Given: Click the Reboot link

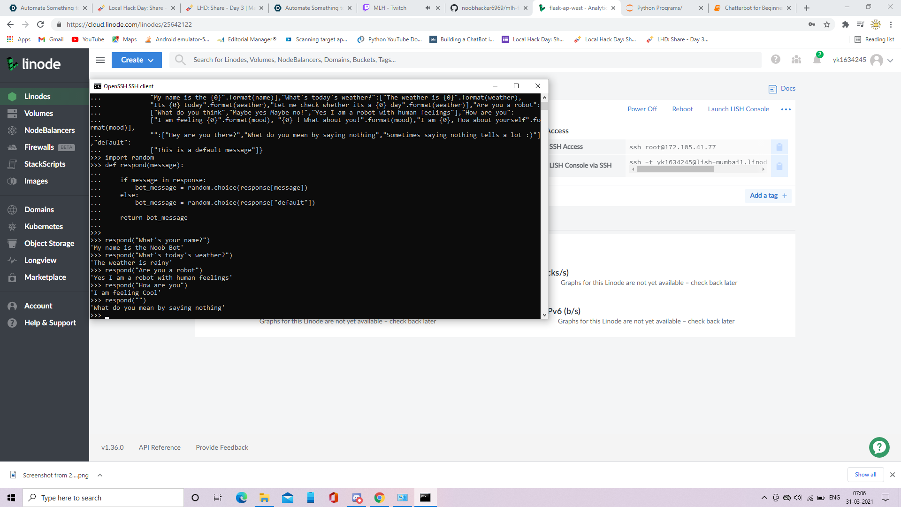Looking at the screenshot, I should (682, 109).
